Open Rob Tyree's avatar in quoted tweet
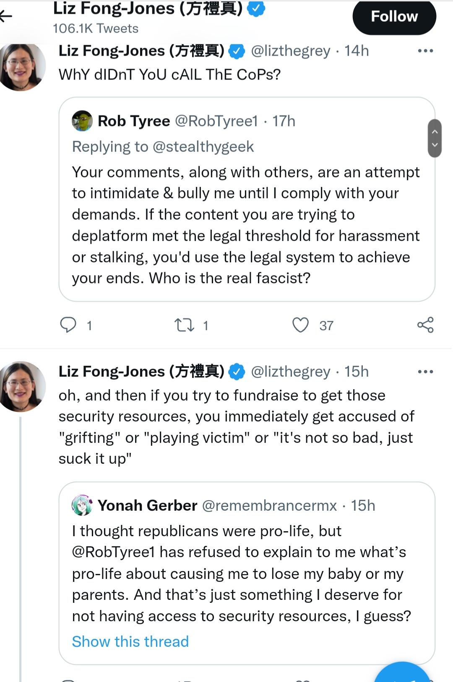Screen dimensions: 453x682 (82, 121)
